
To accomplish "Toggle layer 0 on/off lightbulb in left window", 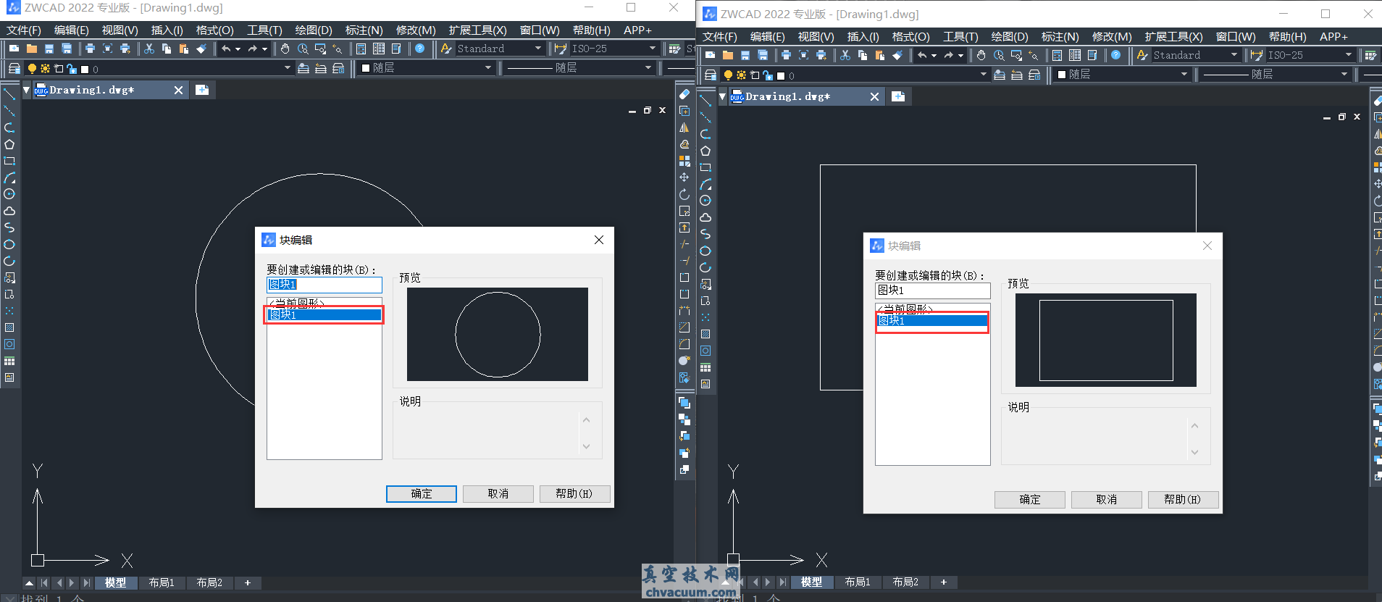I will click(x=32, y=68).
